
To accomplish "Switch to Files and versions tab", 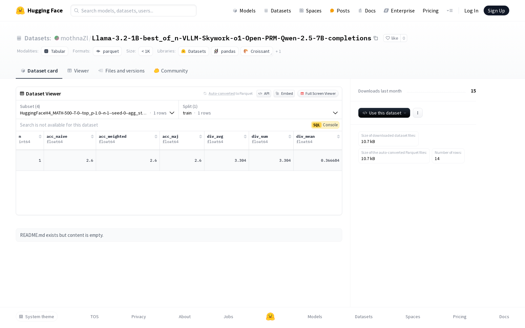I will [x=121, y=71].
